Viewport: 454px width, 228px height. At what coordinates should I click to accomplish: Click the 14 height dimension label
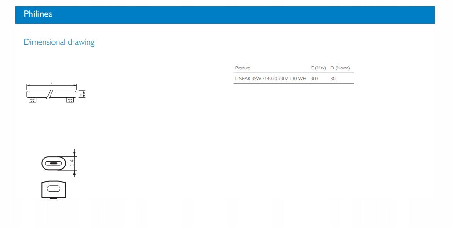click(x=72, y=163)
